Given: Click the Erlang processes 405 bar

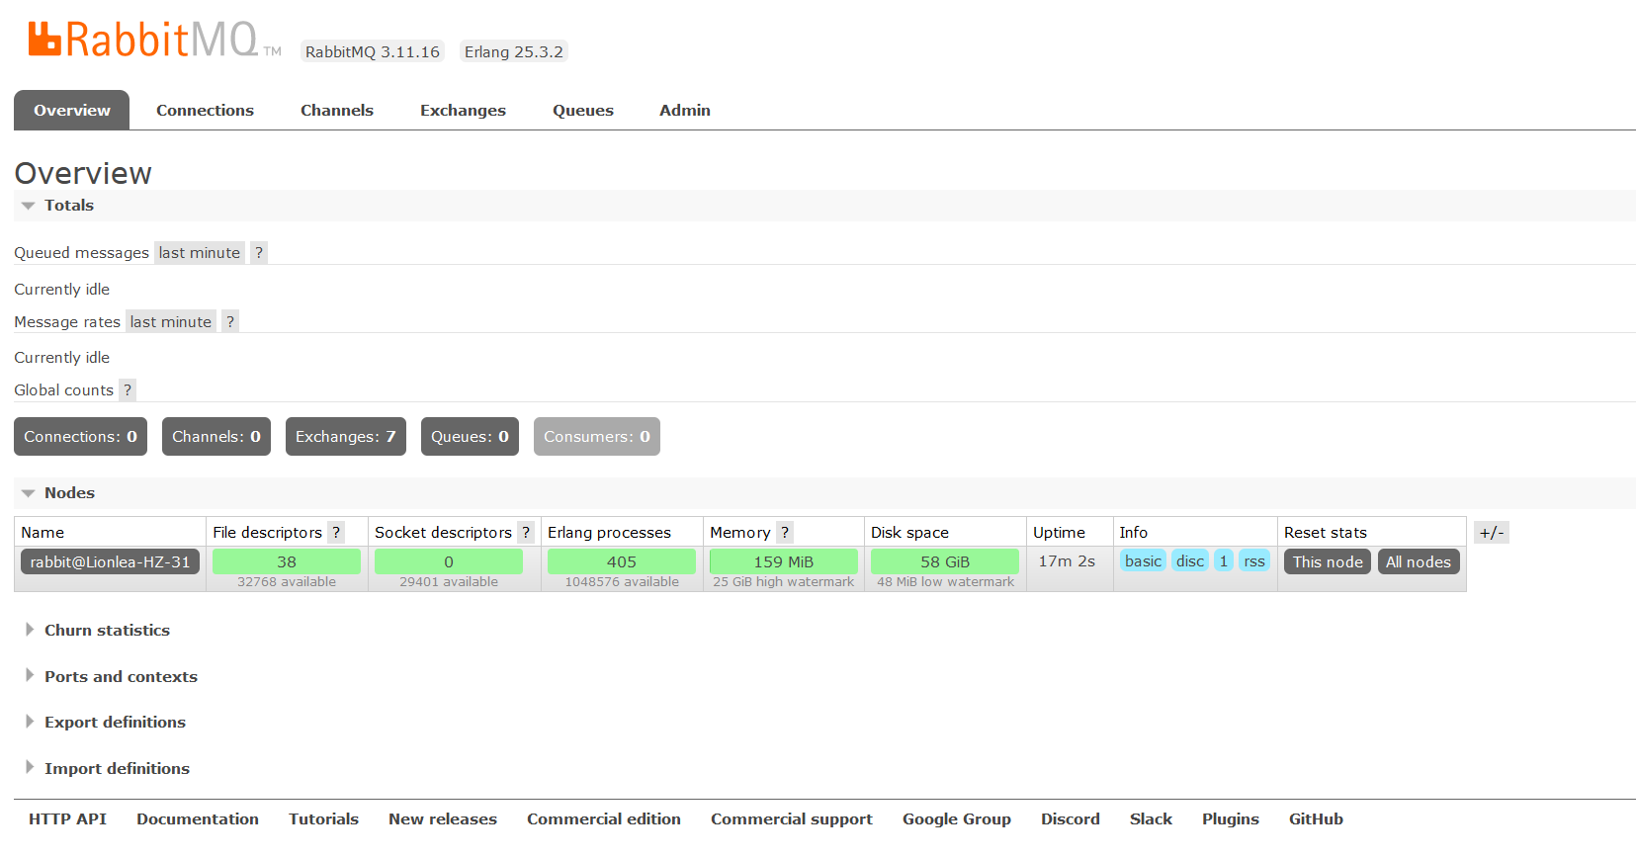Looking at the screenshot, I should pos(622,561).
